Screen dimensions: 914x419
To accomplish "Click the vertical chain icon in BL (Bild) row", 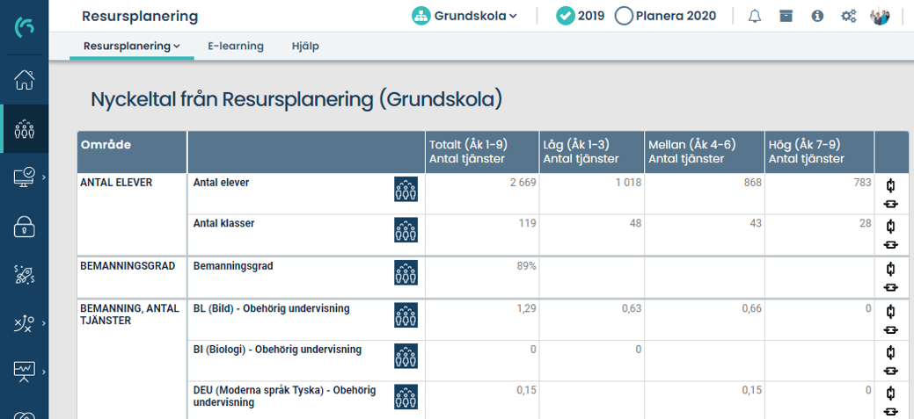I will click(x=890, y=311).
